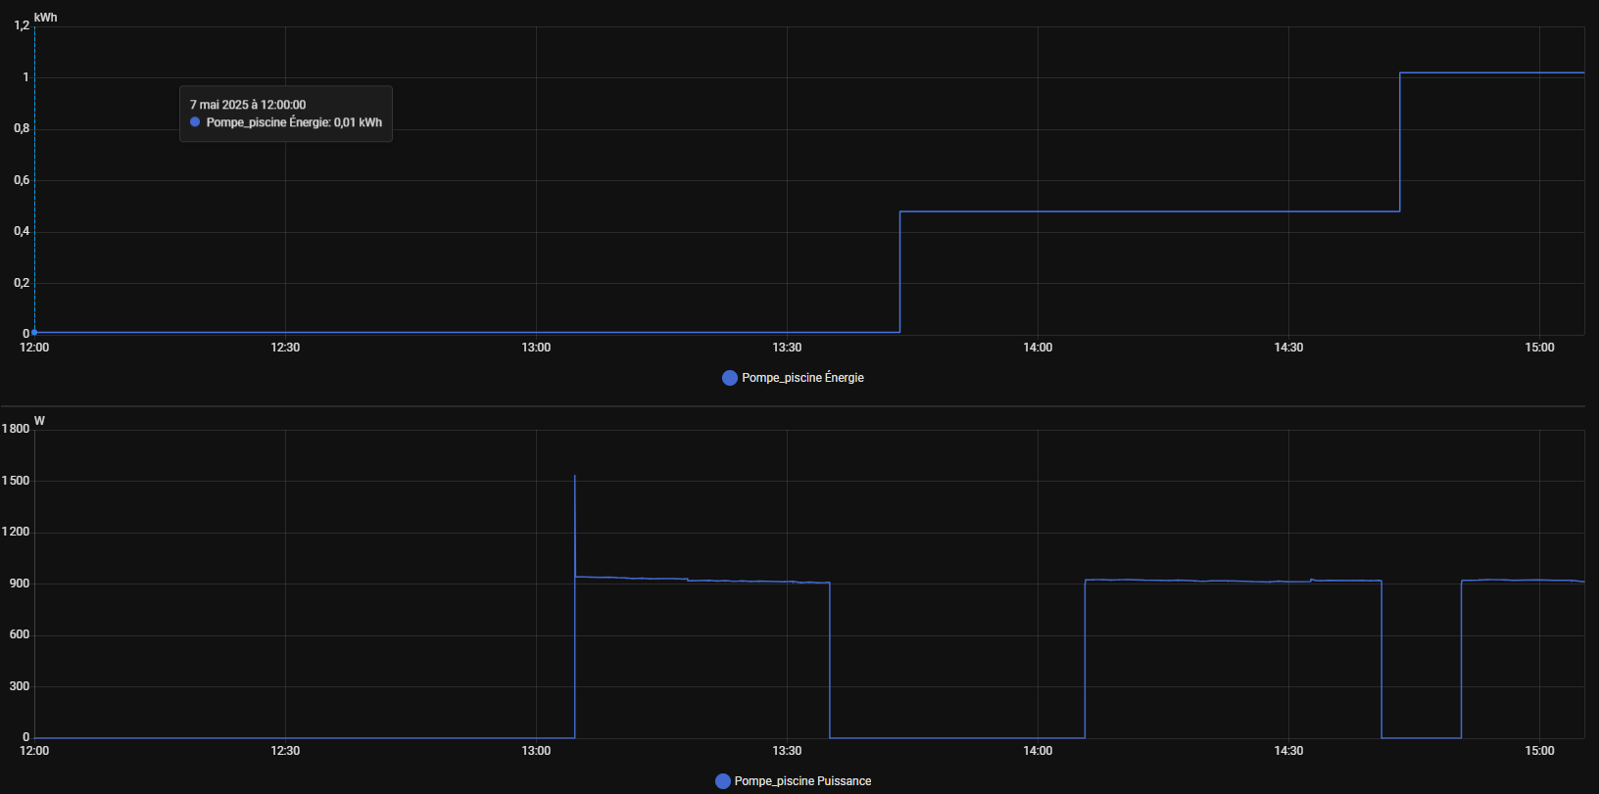Click the blue Pompe_piscine Énergie legend dot
The height and width of the screenshot is (794, 1599).
[x=729, y=378]
